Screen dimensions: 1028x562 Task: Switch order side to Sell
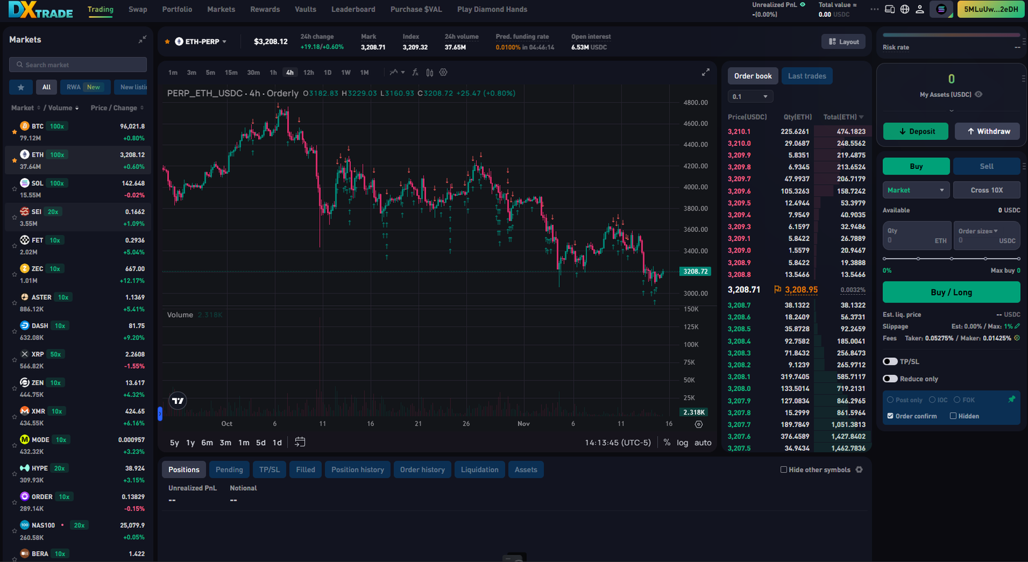(987, 166)
